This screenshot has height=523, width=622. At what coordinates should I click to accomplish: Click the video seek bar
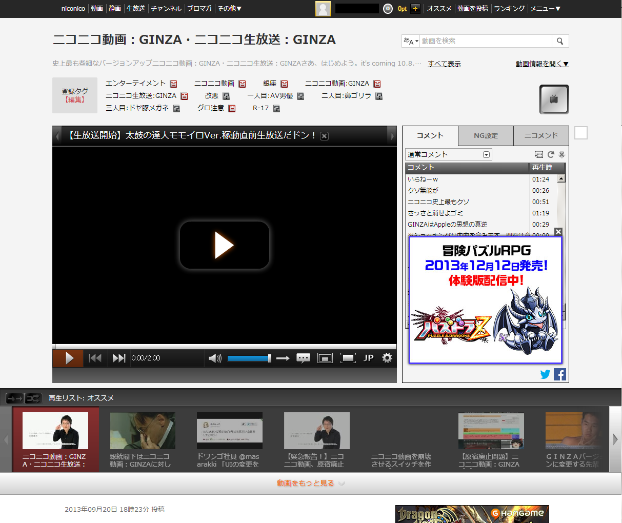[224, 347]
